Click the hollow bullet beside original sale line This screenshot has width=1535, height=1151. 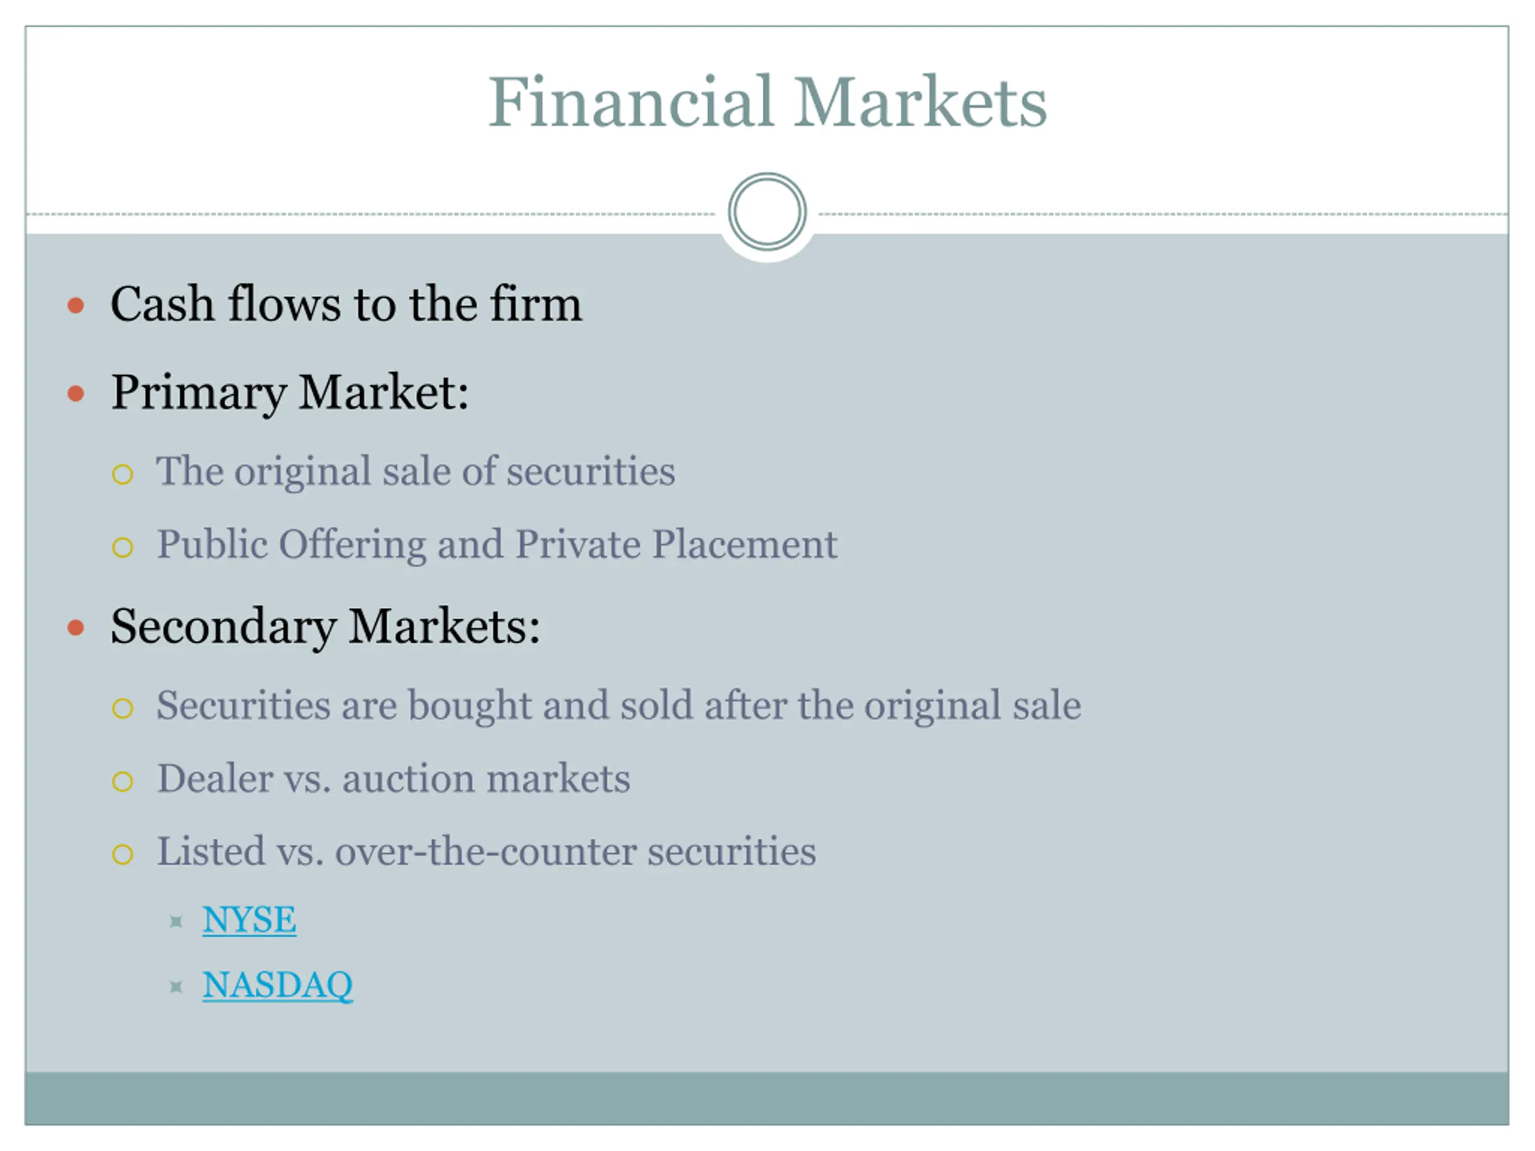point(123,475)
